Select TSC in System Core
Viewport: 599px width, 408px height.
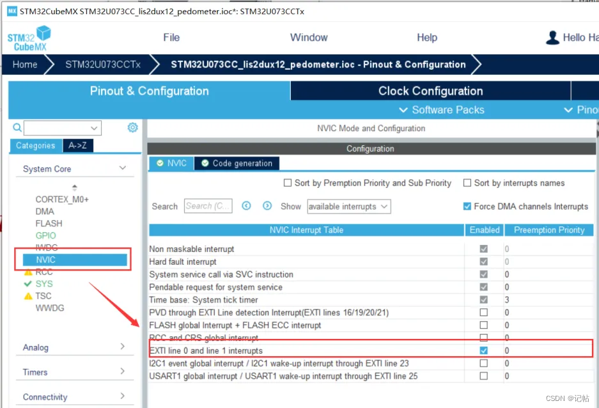coord(43,296)
